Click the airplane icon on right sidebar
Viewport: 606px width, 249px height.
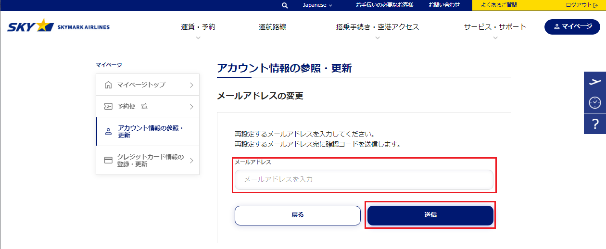pyautogui.click(x=595, y=81)
